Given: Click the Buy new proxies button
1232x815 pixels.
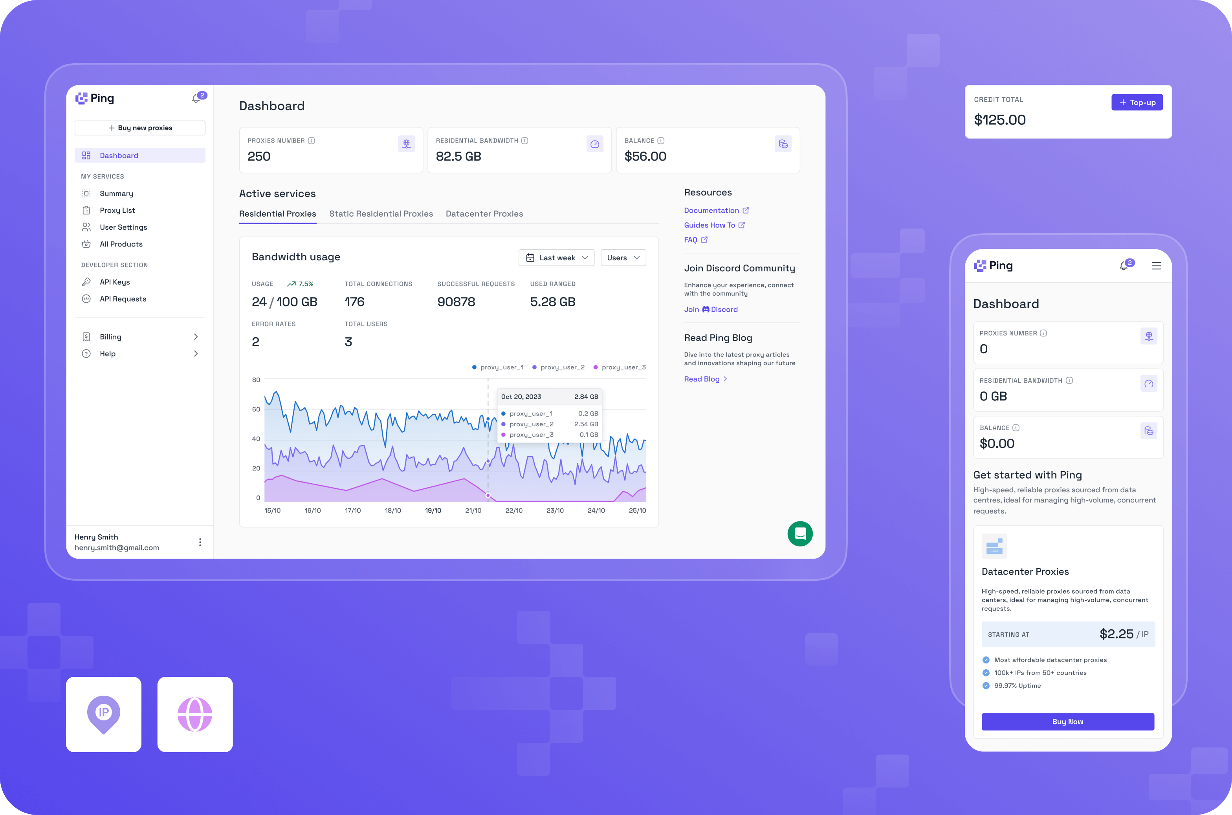Looking at the screenshot, I should pyautogui.click(x=141, y=127).
